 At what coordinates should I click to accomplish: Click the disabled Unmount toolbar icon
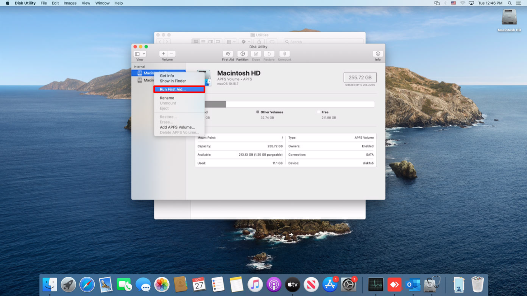point(284,55)
